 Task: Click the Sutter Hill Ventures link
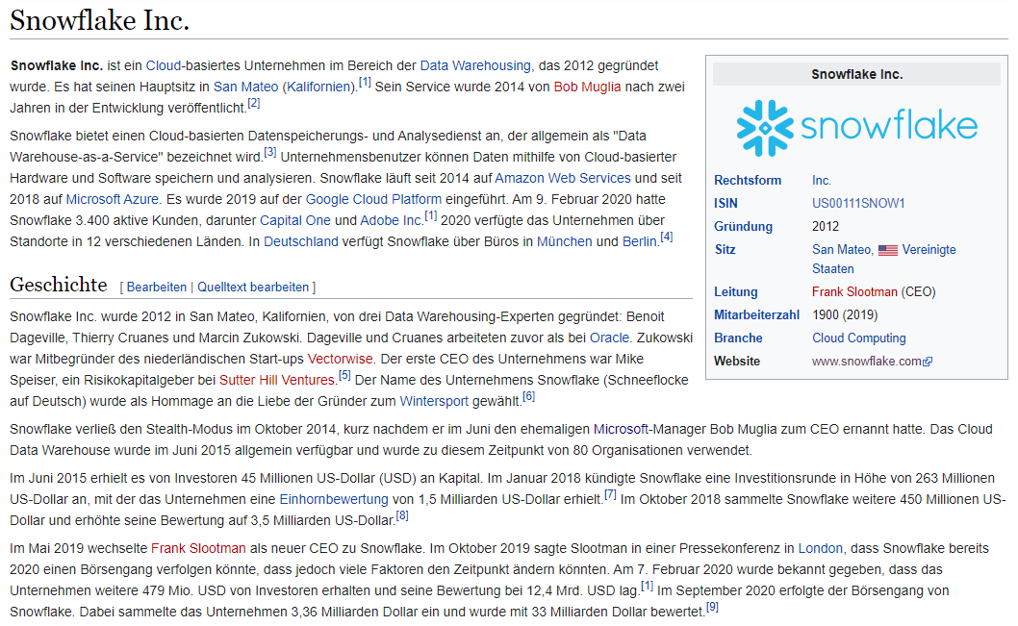point(277,380)
